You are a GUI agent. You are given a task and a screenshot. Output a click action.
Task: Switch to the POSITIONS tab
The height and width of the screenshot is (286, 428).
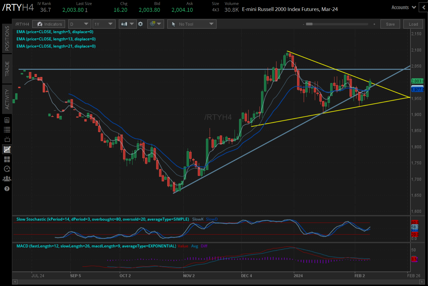click(7, 38)
